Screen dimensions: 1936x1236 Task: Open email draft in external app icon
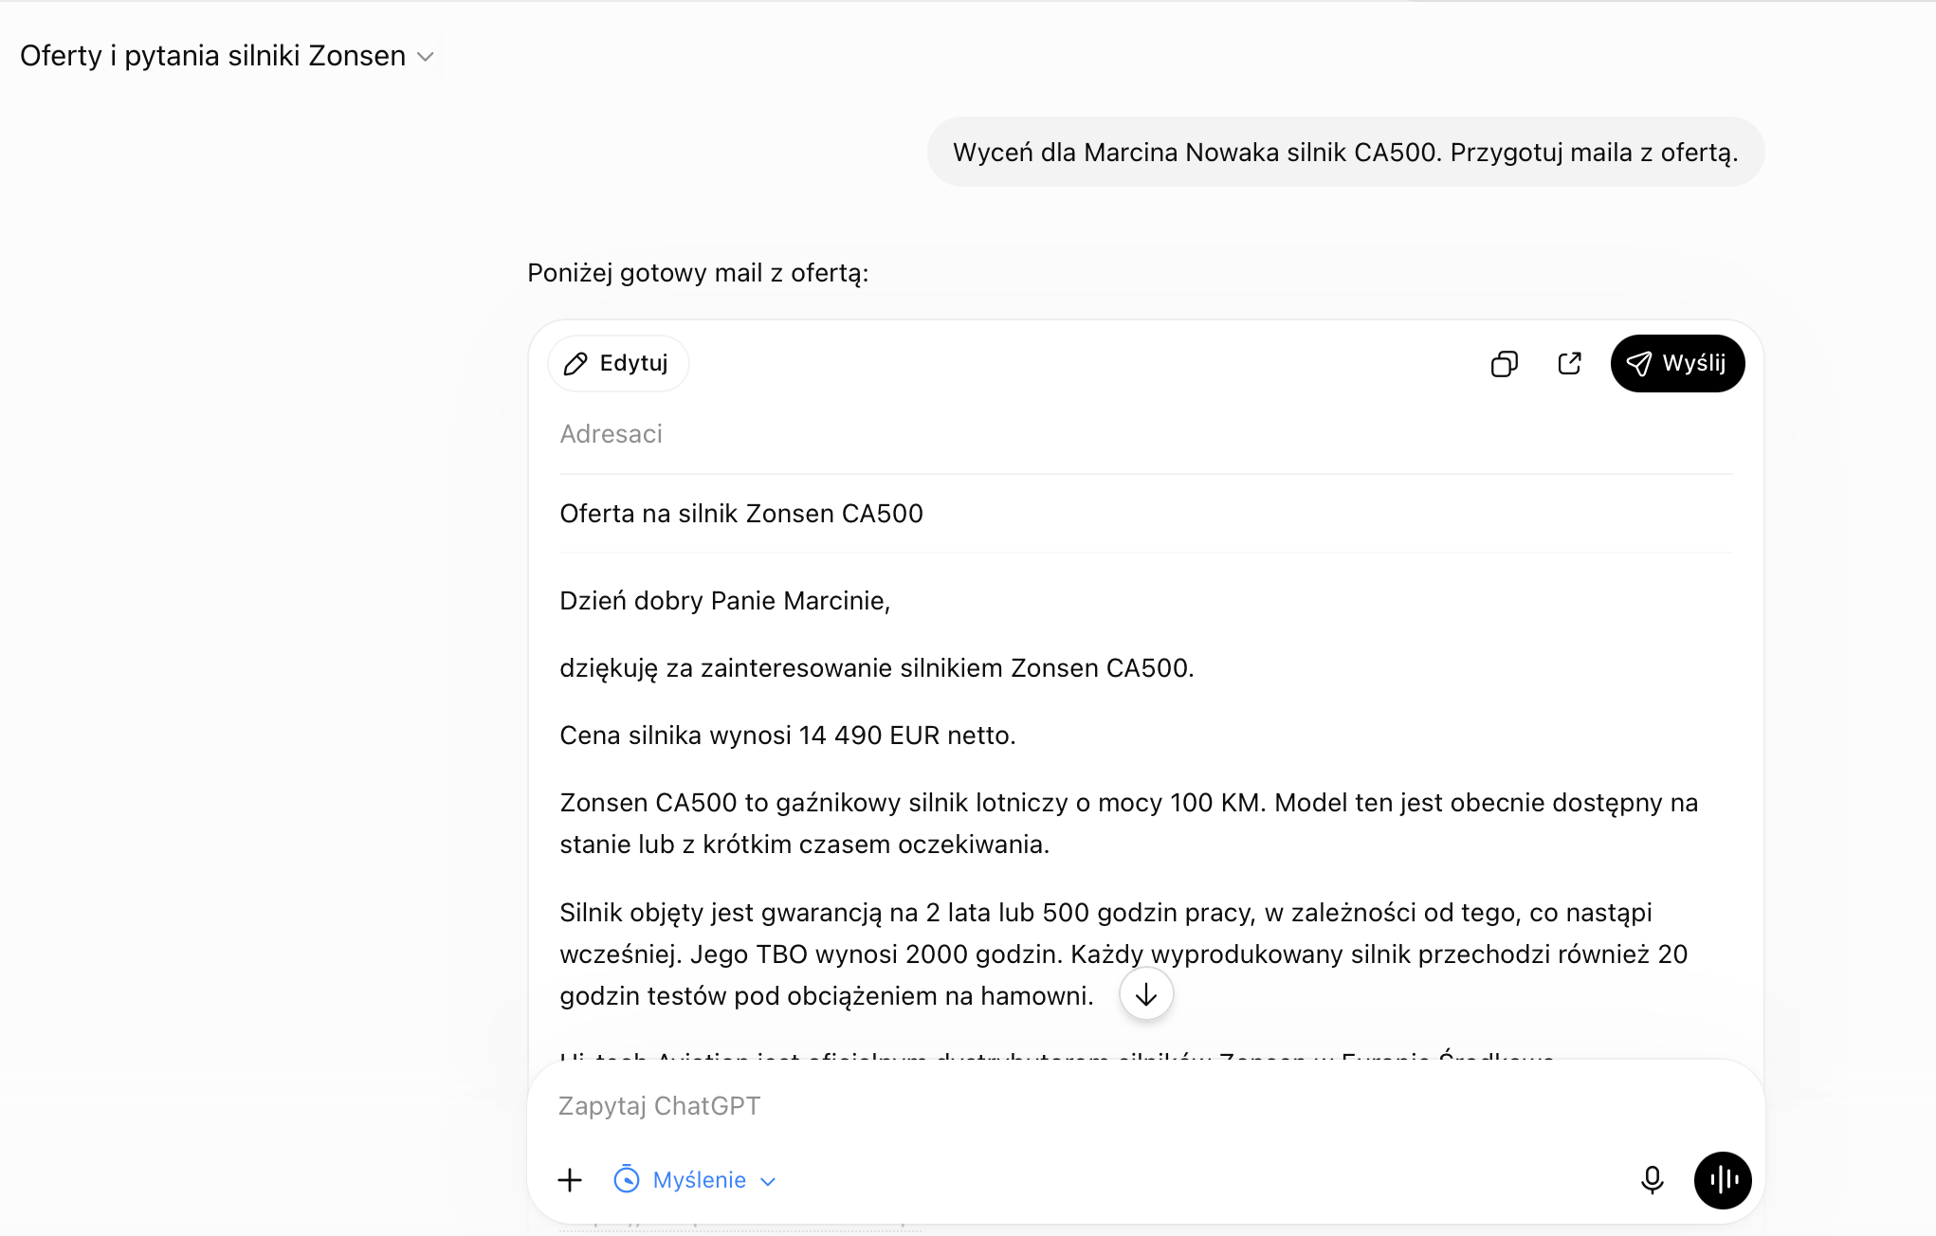pos(1570,363)
